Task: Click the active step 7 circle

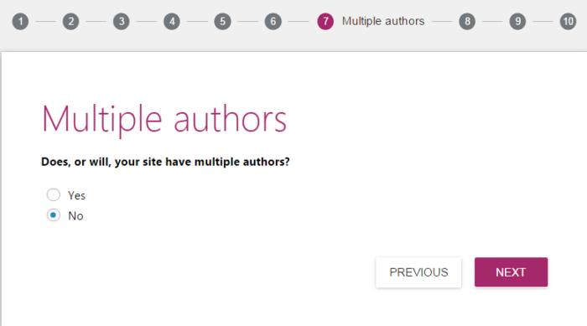Action: [325, 21]
